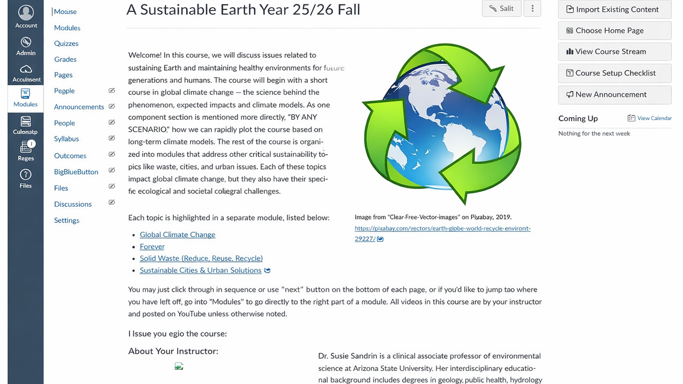Click the Admin icon in the sidebar
This screenshot has height=384, width=683.
26,42
